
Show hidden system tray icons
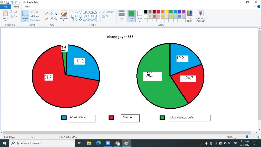pyautogui.click(x=202, y=143)
